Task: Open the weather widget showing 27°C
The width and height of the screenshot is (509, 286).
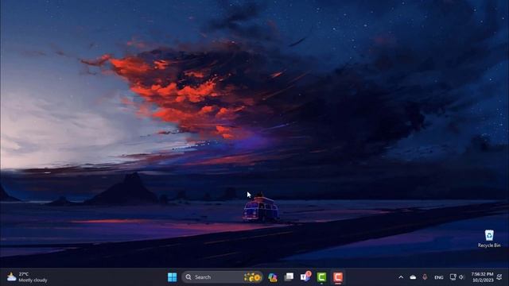Action: click(27, 277)
